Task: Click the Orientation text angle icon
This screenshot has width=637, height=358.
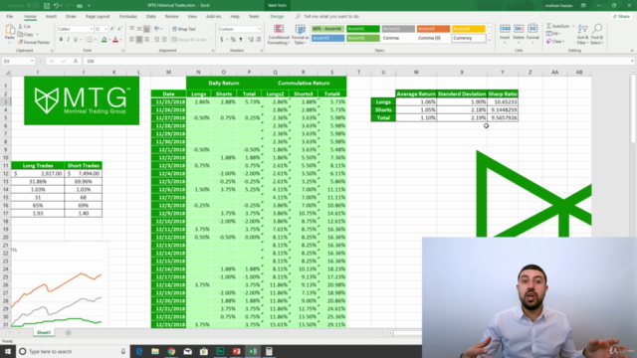Action: tap(157, 29)
